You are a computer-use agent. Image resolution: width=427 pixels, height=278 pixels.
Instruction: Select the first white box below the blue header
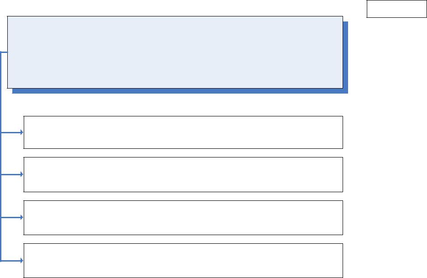[183, 132]
